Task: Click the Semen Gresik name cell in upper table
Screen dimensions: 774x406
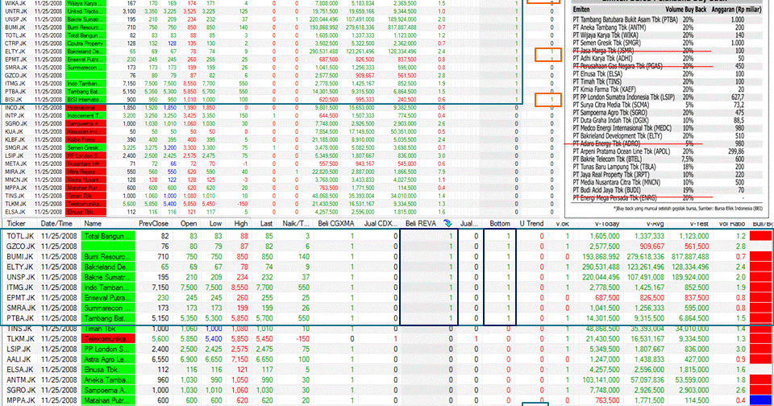Action: coord(86,147)
